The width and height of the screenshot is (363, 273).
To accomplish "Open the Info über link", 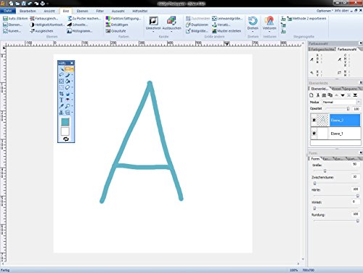I will tap(342, 11).
